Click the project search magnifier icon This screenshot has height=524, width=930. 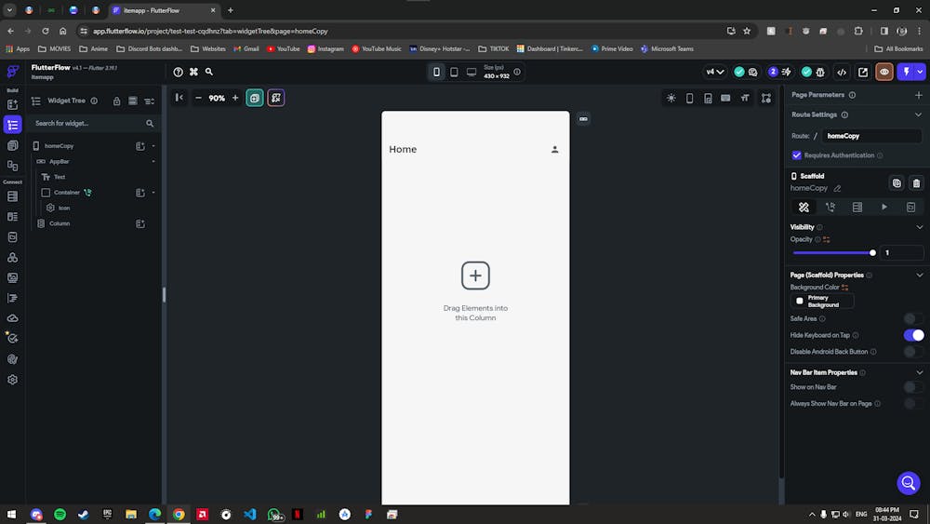(208, 72)
